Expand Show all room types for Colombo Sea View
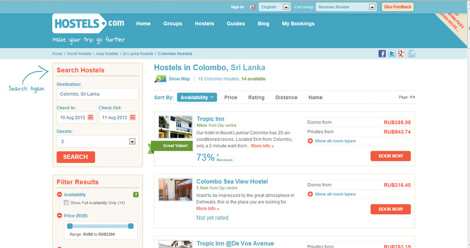 click(x=335, y=194)
